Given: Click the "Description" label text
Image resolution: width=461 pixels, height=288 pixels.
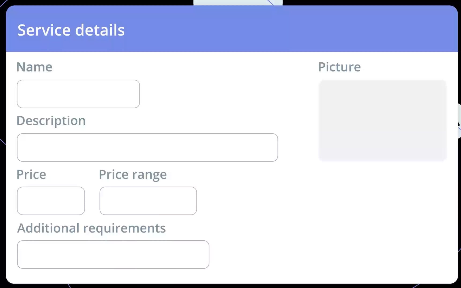Looking at the screenshot, I should (51, 121).
